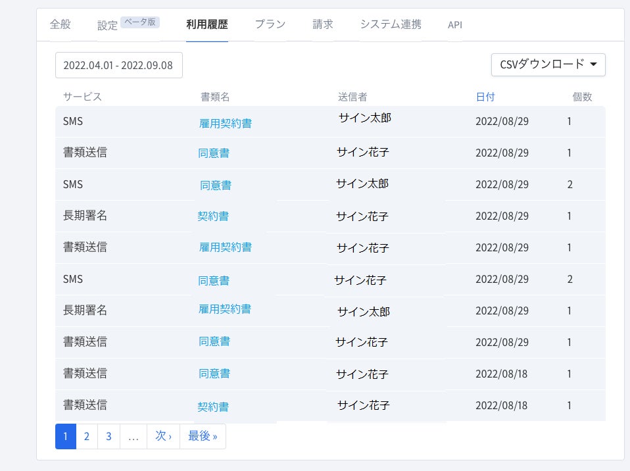Click the date range field 2022.04.01 - 2022.09.08
The height and width of the screenshot is (471, 630).
[119, 65]
